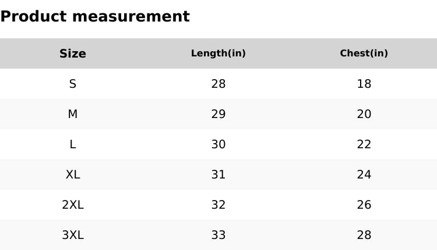The width and height of the screenshot is (437, 250).
Task: Select the XL size cell
Action: click(73, 174)
